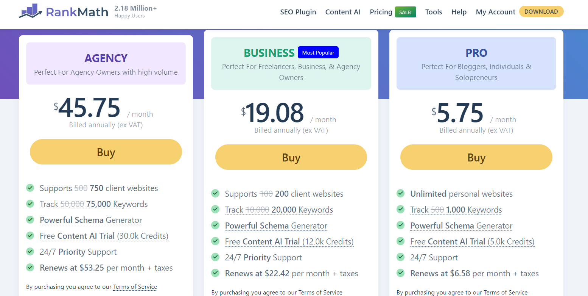Click the yellow DOWNLOAD button
The width and height of the screenshot is (588, 296).
pyautogui.click(x=541, y=11)
